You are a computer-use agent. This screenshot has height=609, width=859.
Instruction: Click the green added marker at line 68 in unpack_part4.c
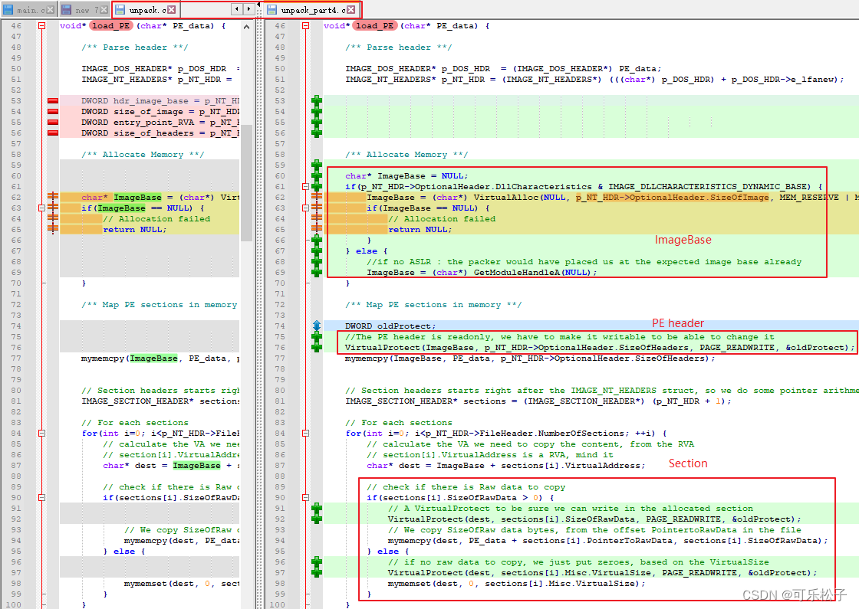pos(317,261)
